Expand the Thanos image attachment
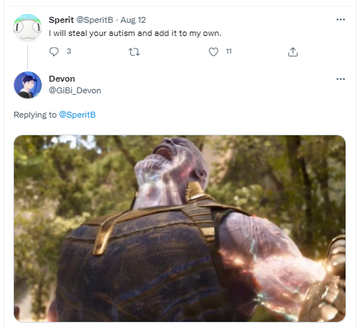Screen dimensions: 358x330 pos(179,229)
